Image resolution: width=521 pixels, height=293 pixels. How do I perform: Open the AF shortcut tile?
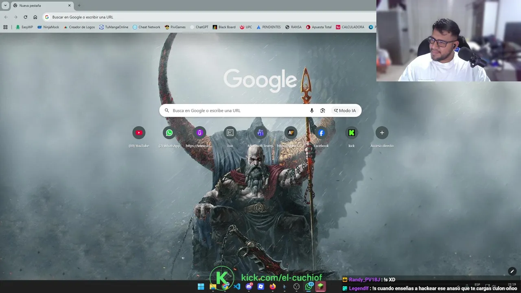(291, 137)
